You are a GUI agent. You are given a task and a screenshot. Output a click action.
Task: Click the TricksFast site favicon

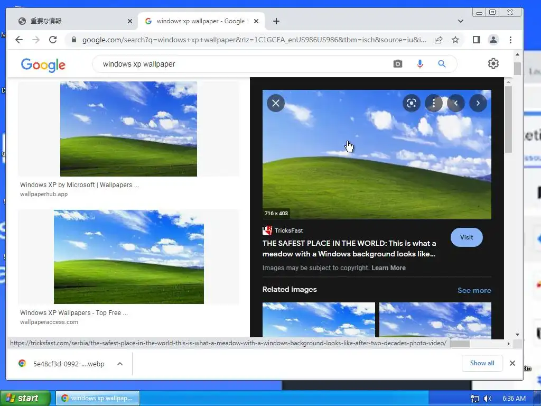pos(267,230)
